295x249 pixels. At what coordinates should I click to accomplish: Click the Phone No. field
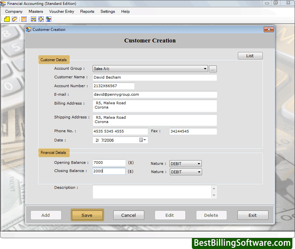[x=120, y=131]
